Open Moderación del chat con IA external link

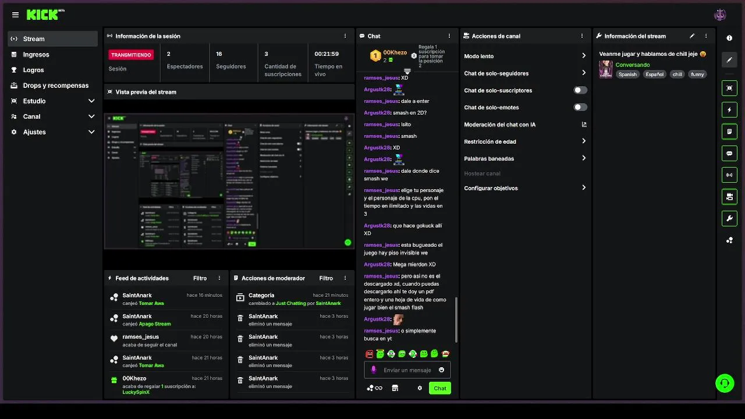(x=584, y=125)
